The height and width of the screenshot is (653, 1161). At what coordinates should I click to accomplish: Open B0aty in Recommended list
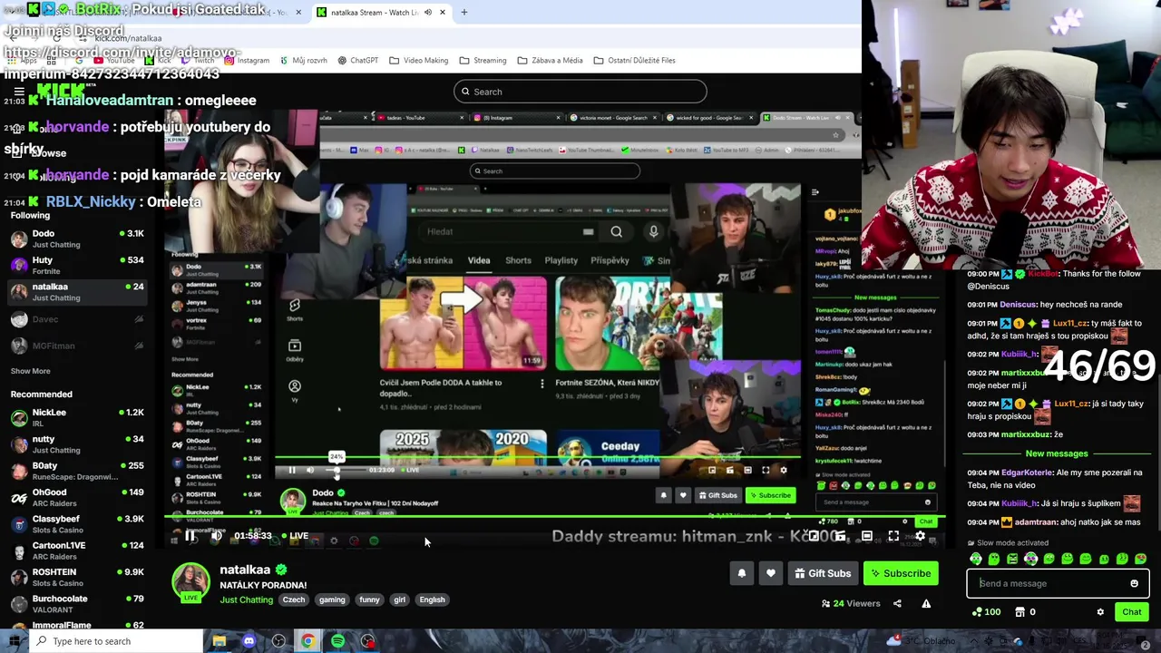[x=78, y=471]
